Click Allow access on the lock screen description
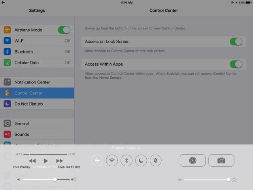Screen dimensions: 253x190 pyautogui.click(x=125, y=51)
